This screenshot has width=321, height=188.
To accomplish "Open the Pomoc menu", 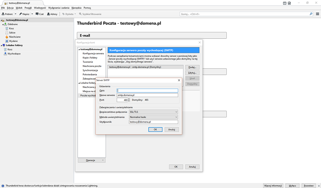I will click(87, 8).
